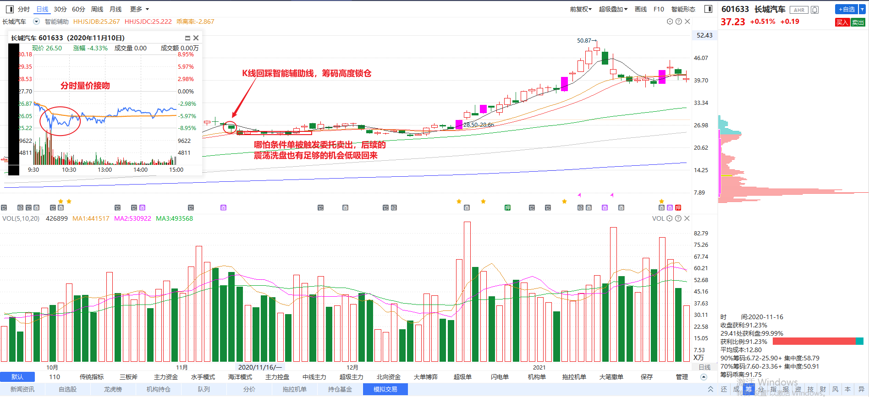
Task: Open indicator dropdown next to 长城汽车
Action: point(37,22)
